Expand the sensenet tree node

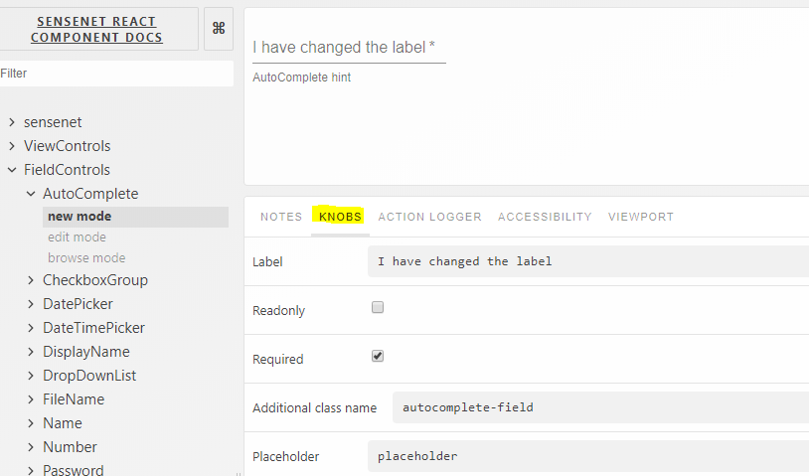(x=12, y=122)
